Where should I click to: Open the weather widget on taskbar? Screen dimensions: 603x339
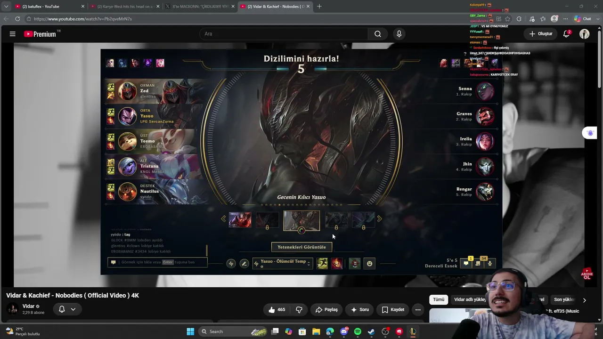click(23, 331)
